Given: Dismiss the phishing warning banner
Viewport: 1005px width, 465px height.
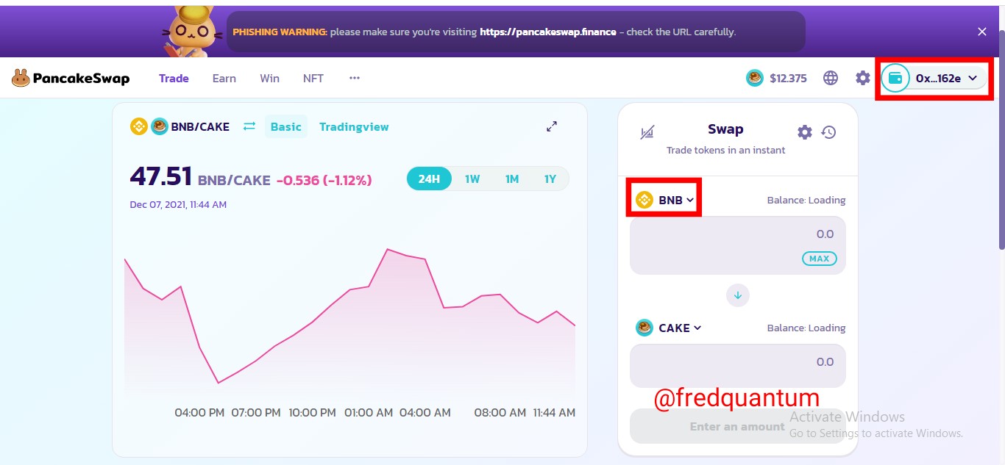Looking at the screenshot, I should (x=982, y=32).
